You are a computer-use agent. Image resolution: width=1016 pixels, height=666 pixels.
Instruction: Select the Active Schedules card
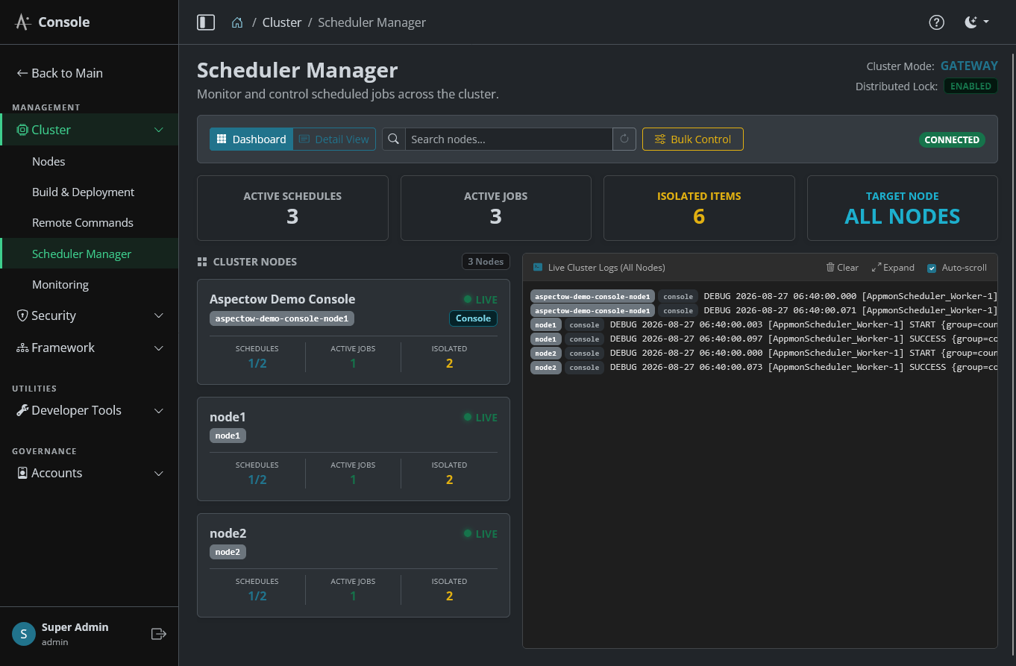292,208
